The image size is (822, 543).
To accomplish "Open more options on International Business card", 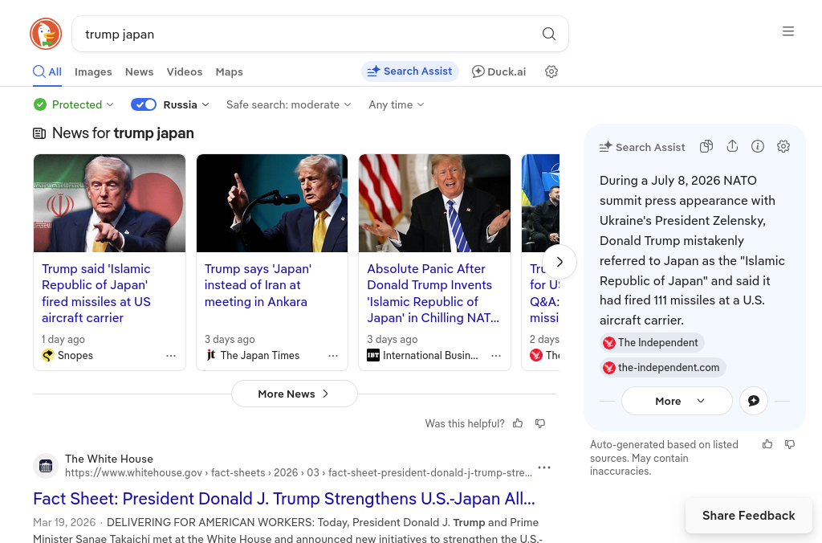I will [x=496, y=356].
